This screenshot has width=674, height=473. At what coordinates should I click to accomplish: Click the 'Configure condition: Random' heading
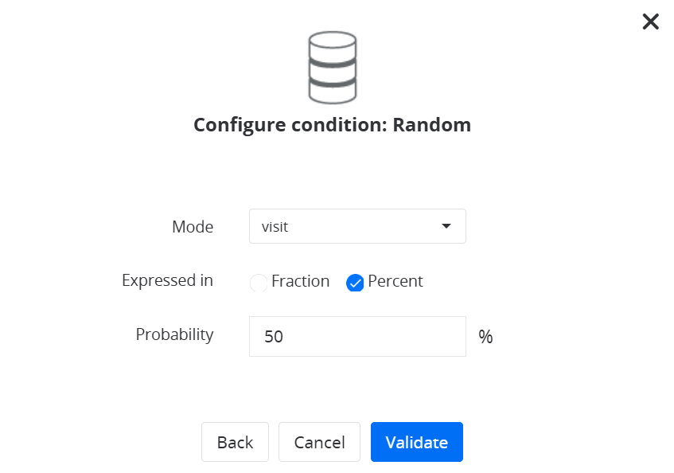click(x=332, y=125)
